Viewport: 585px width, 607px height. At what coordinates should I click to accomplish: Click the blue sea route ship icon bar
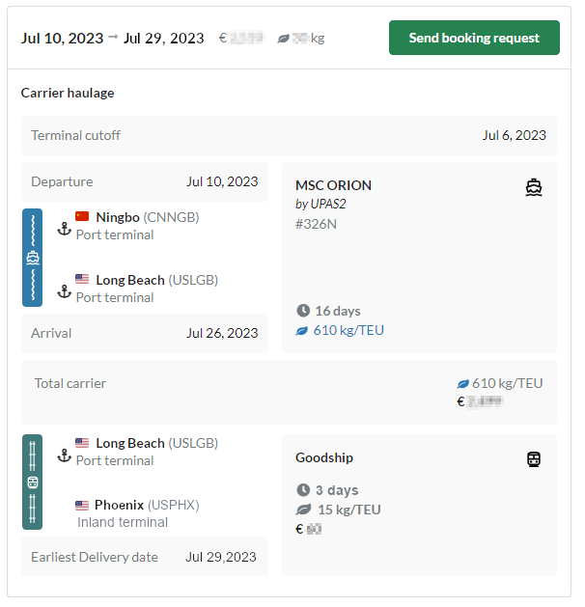tap(33, 258)
